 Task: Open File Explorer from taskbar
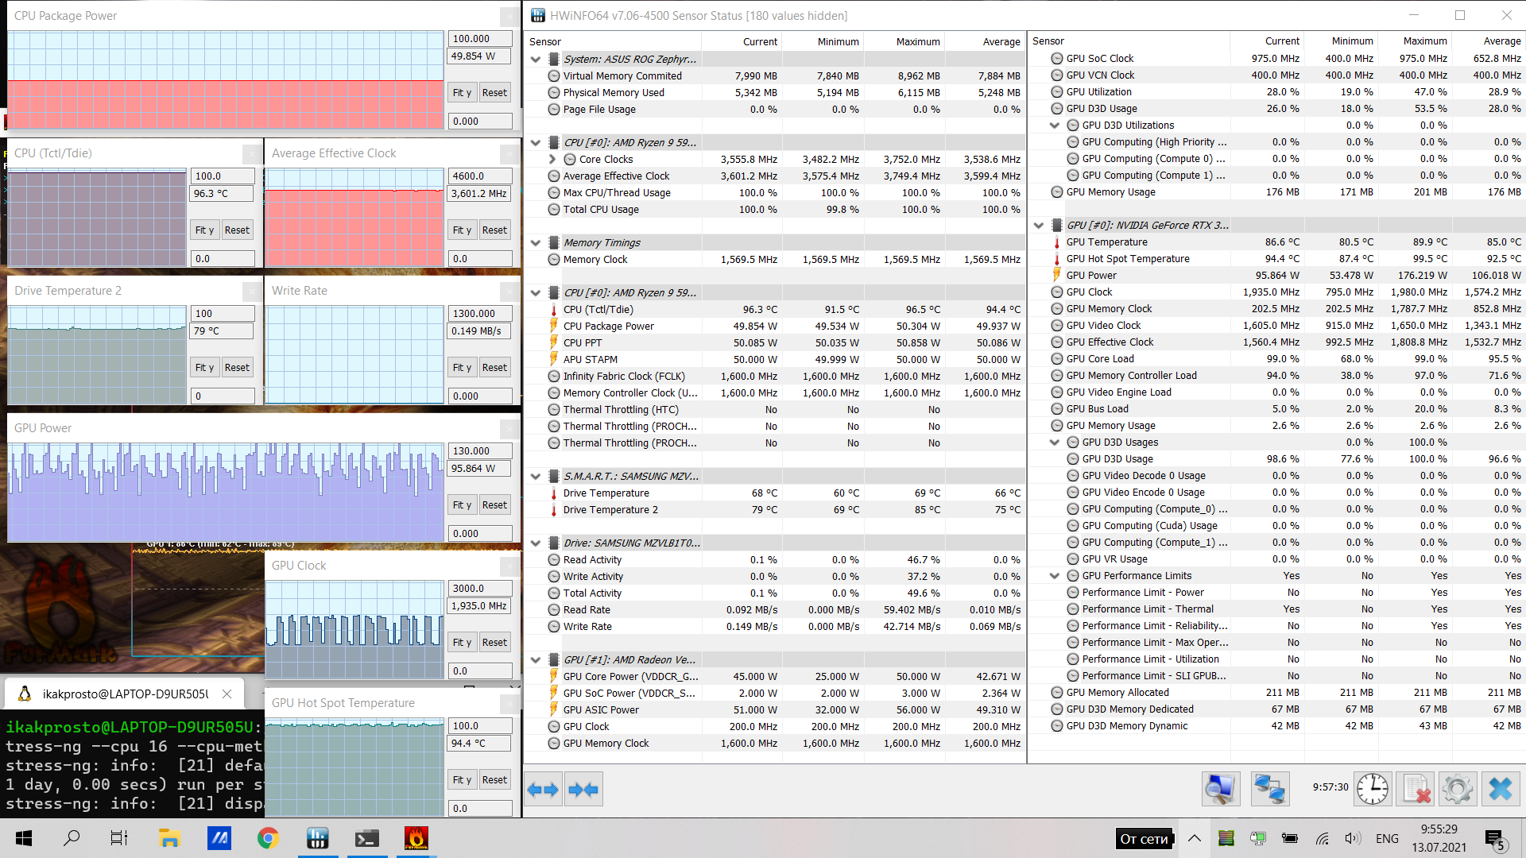pyautogui.click(x=169, y=838)
